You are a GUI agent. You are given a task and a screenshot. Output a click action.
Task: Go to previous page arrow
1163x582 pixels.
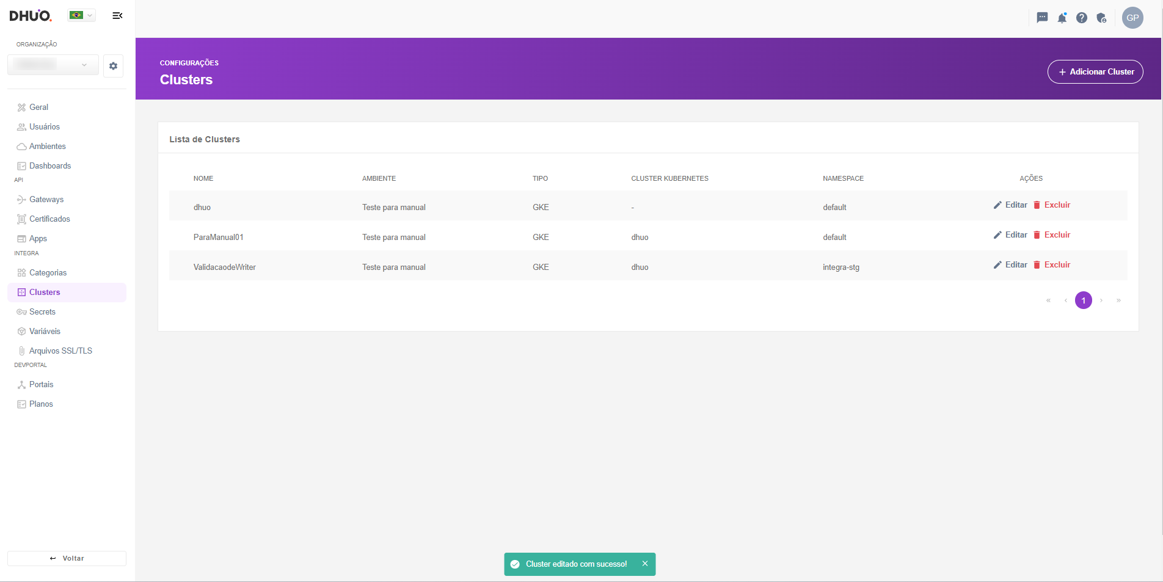pyautogui.click(x=1066, y=300)
